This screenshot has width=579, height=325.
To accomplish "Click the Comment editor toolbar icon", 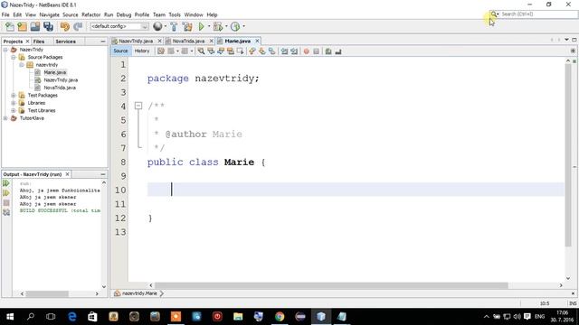I will [x=328, y=51].
